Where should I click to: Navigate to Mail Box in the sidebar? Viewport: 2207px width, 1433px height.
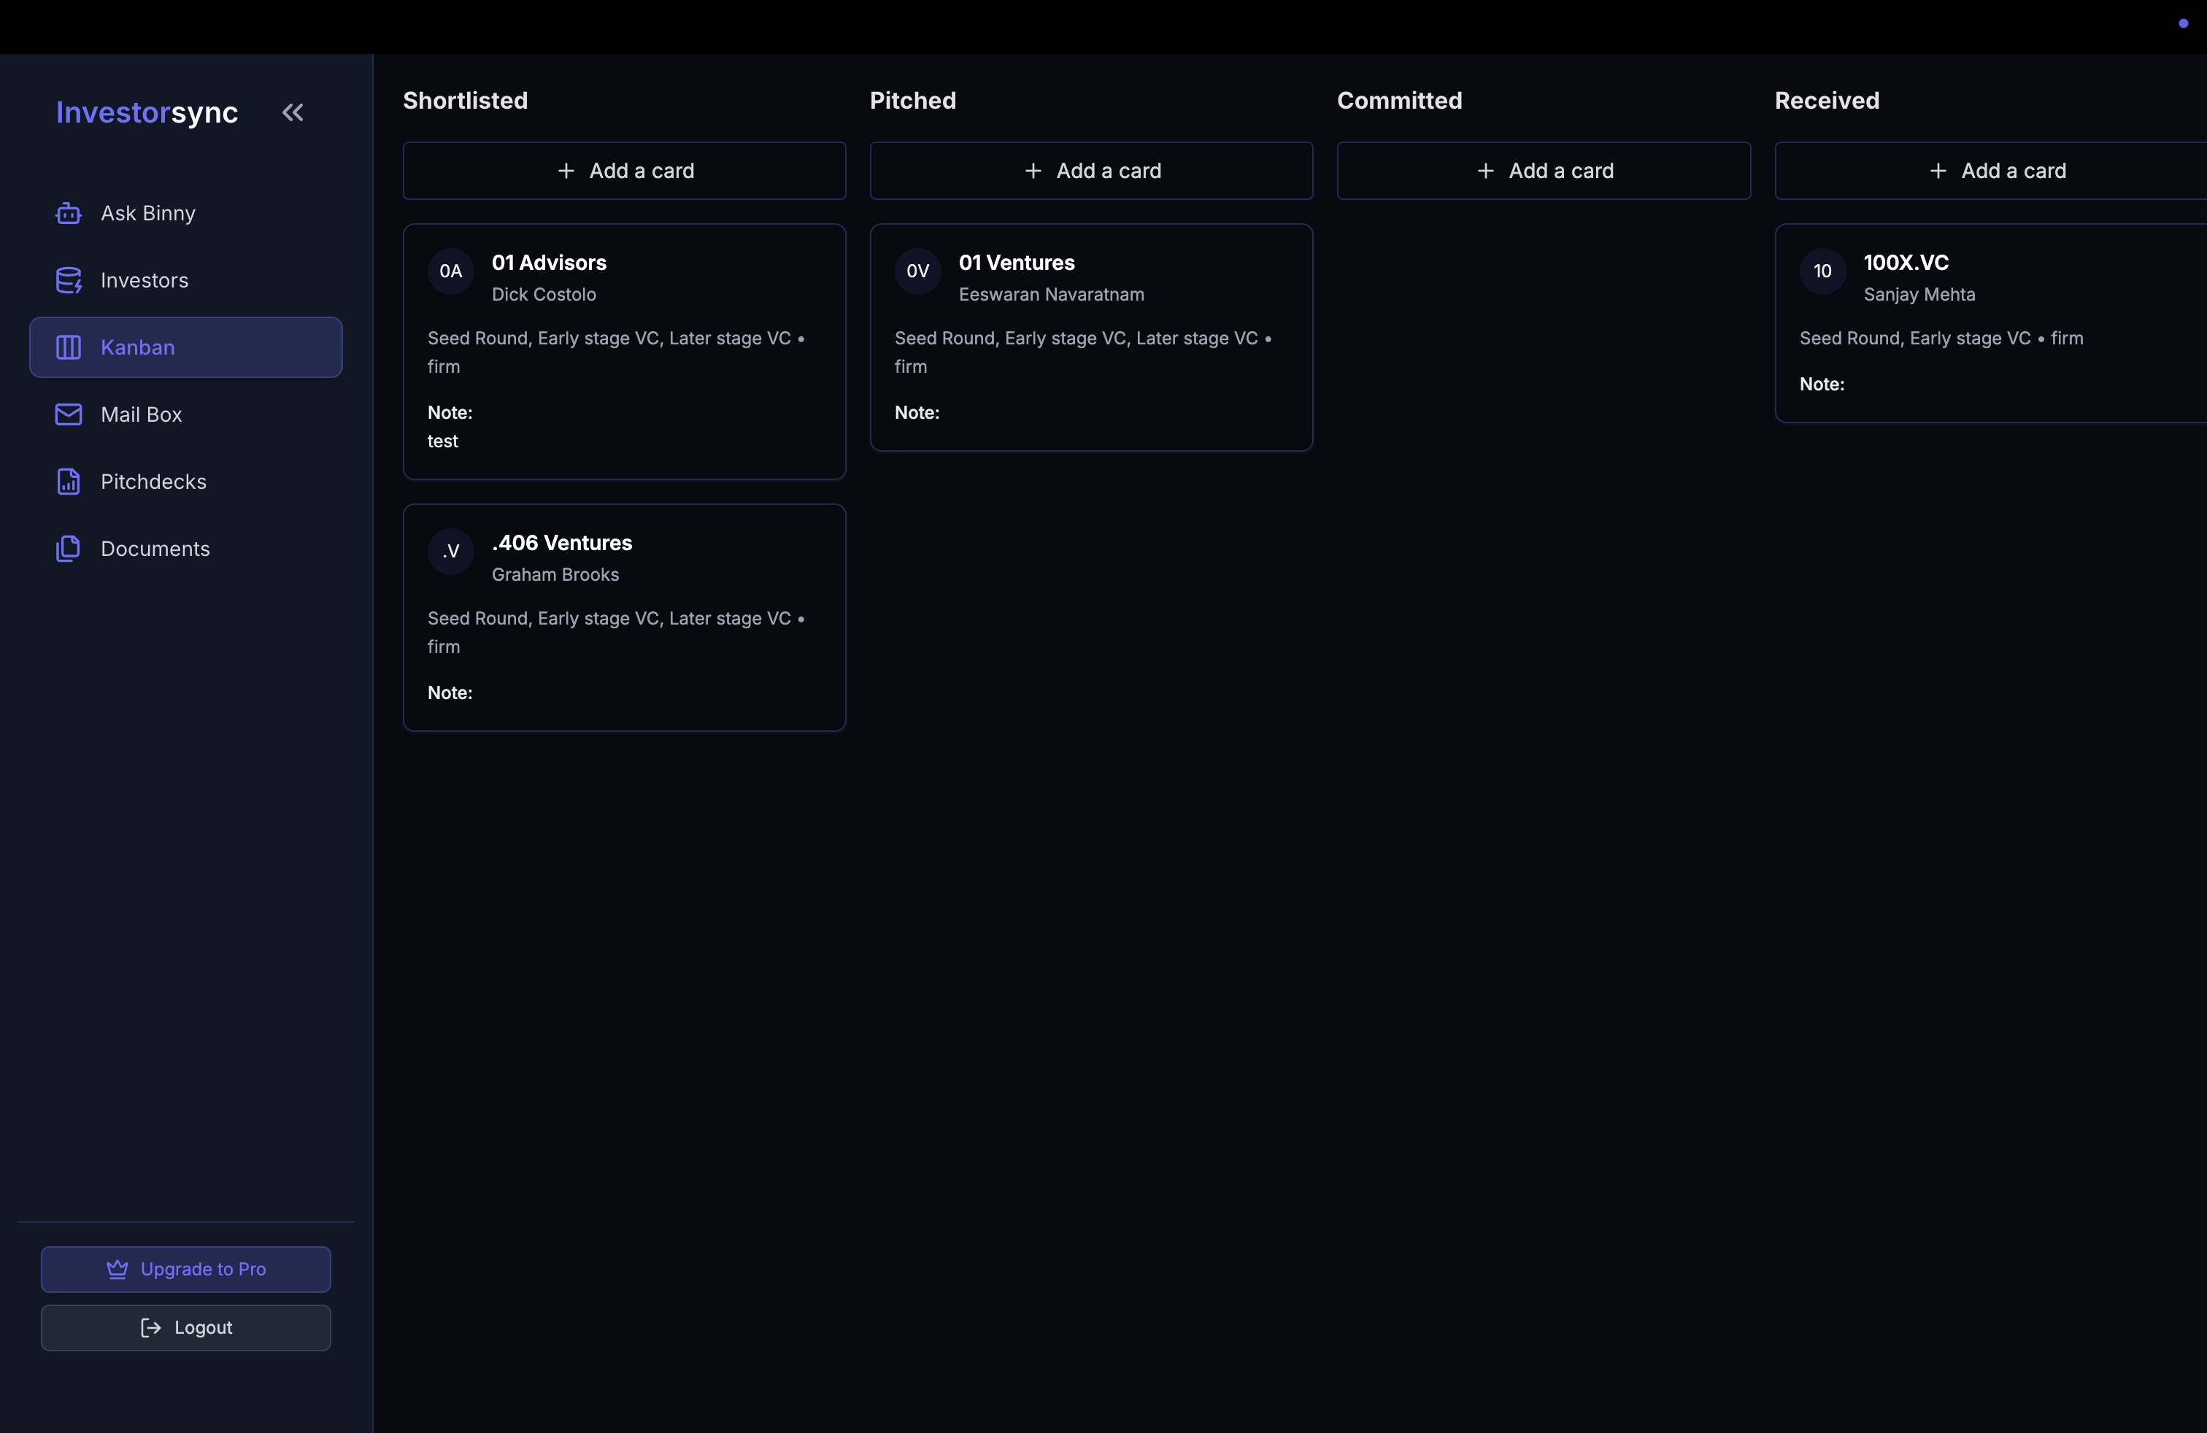click(x=141, y=414)
